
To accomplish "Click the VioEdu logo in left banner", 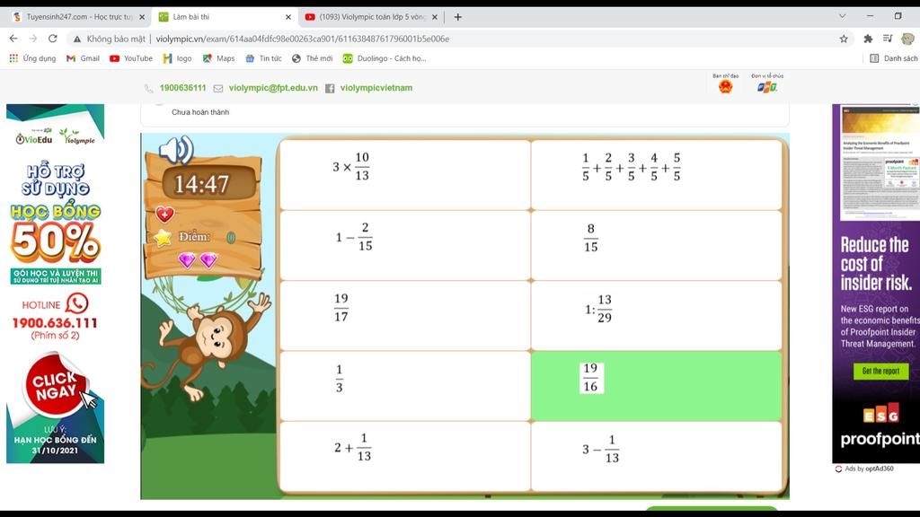I will [x=33, y=137].
